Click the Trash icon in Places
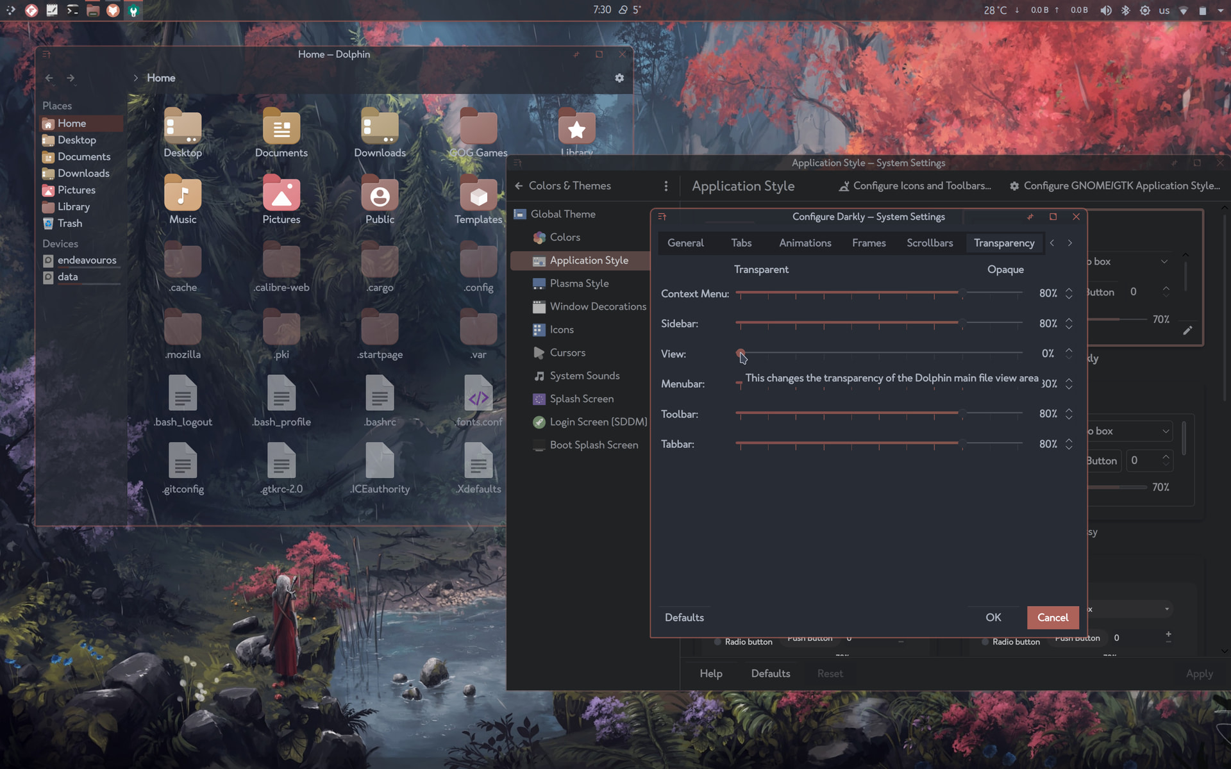 point(48,224)
